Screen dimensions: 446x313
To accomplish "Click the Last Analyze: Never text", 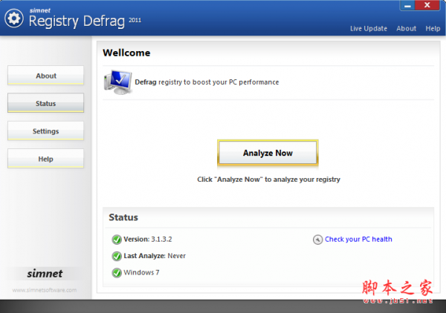I will pyautogui.click(x=155, y=256).
